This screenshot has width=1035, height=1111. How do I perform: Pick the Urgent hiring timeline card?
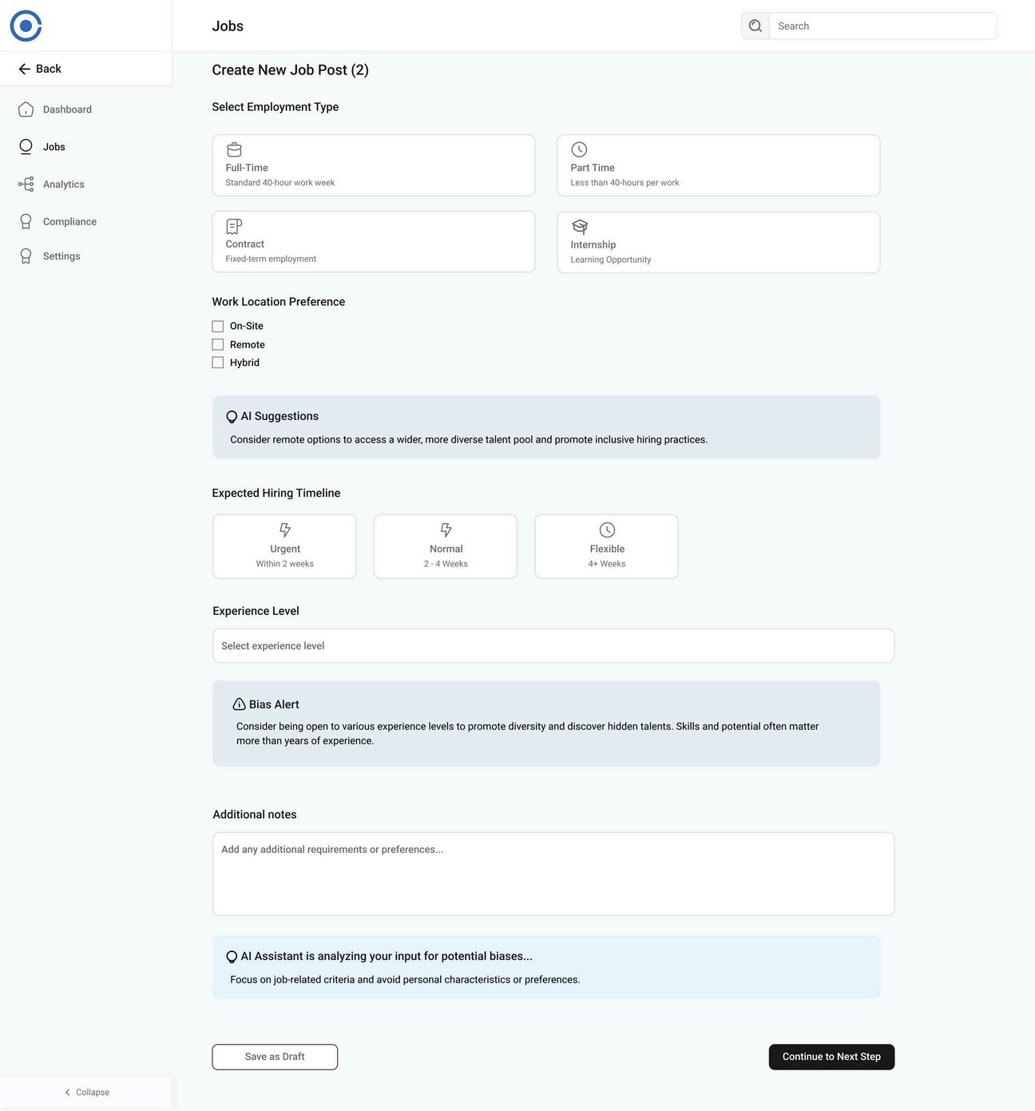tap(284, 546)
